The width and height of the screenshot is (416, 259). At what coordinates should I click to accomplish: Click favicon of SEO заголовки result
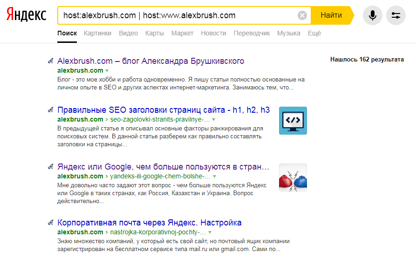coord(51,110)
